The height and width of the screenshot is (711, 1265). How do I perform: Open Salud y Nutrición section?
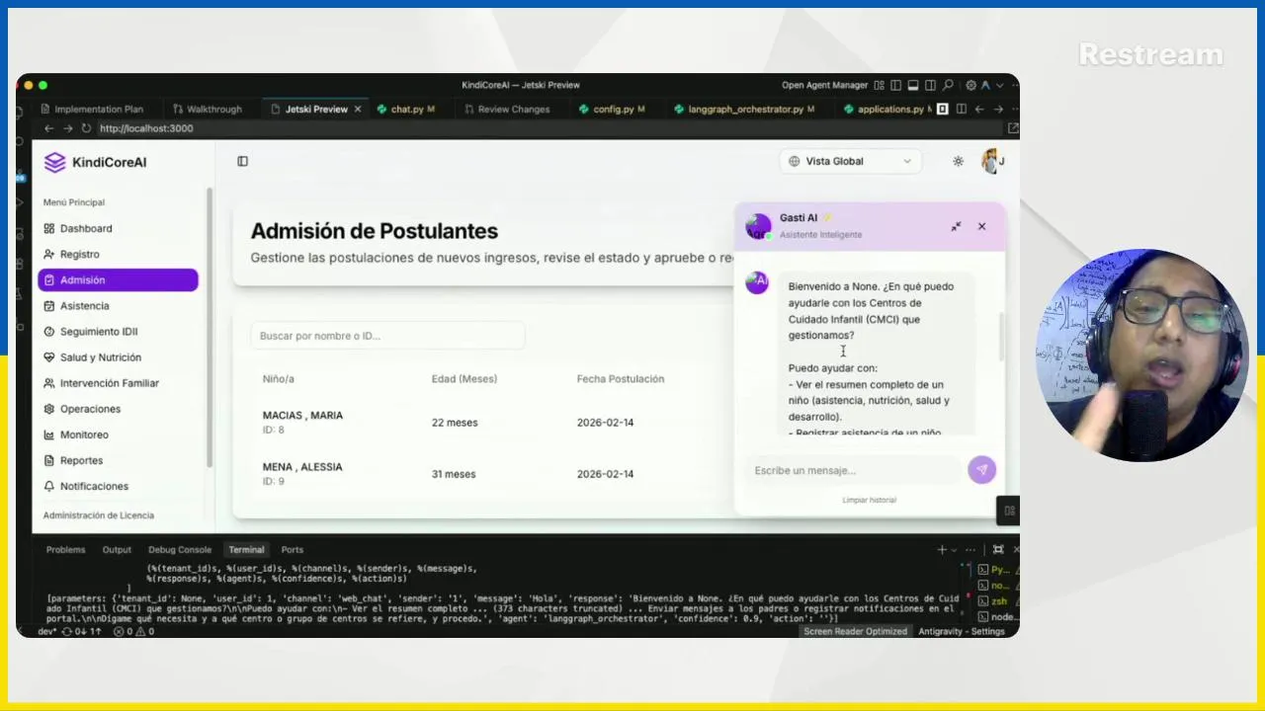118,357
